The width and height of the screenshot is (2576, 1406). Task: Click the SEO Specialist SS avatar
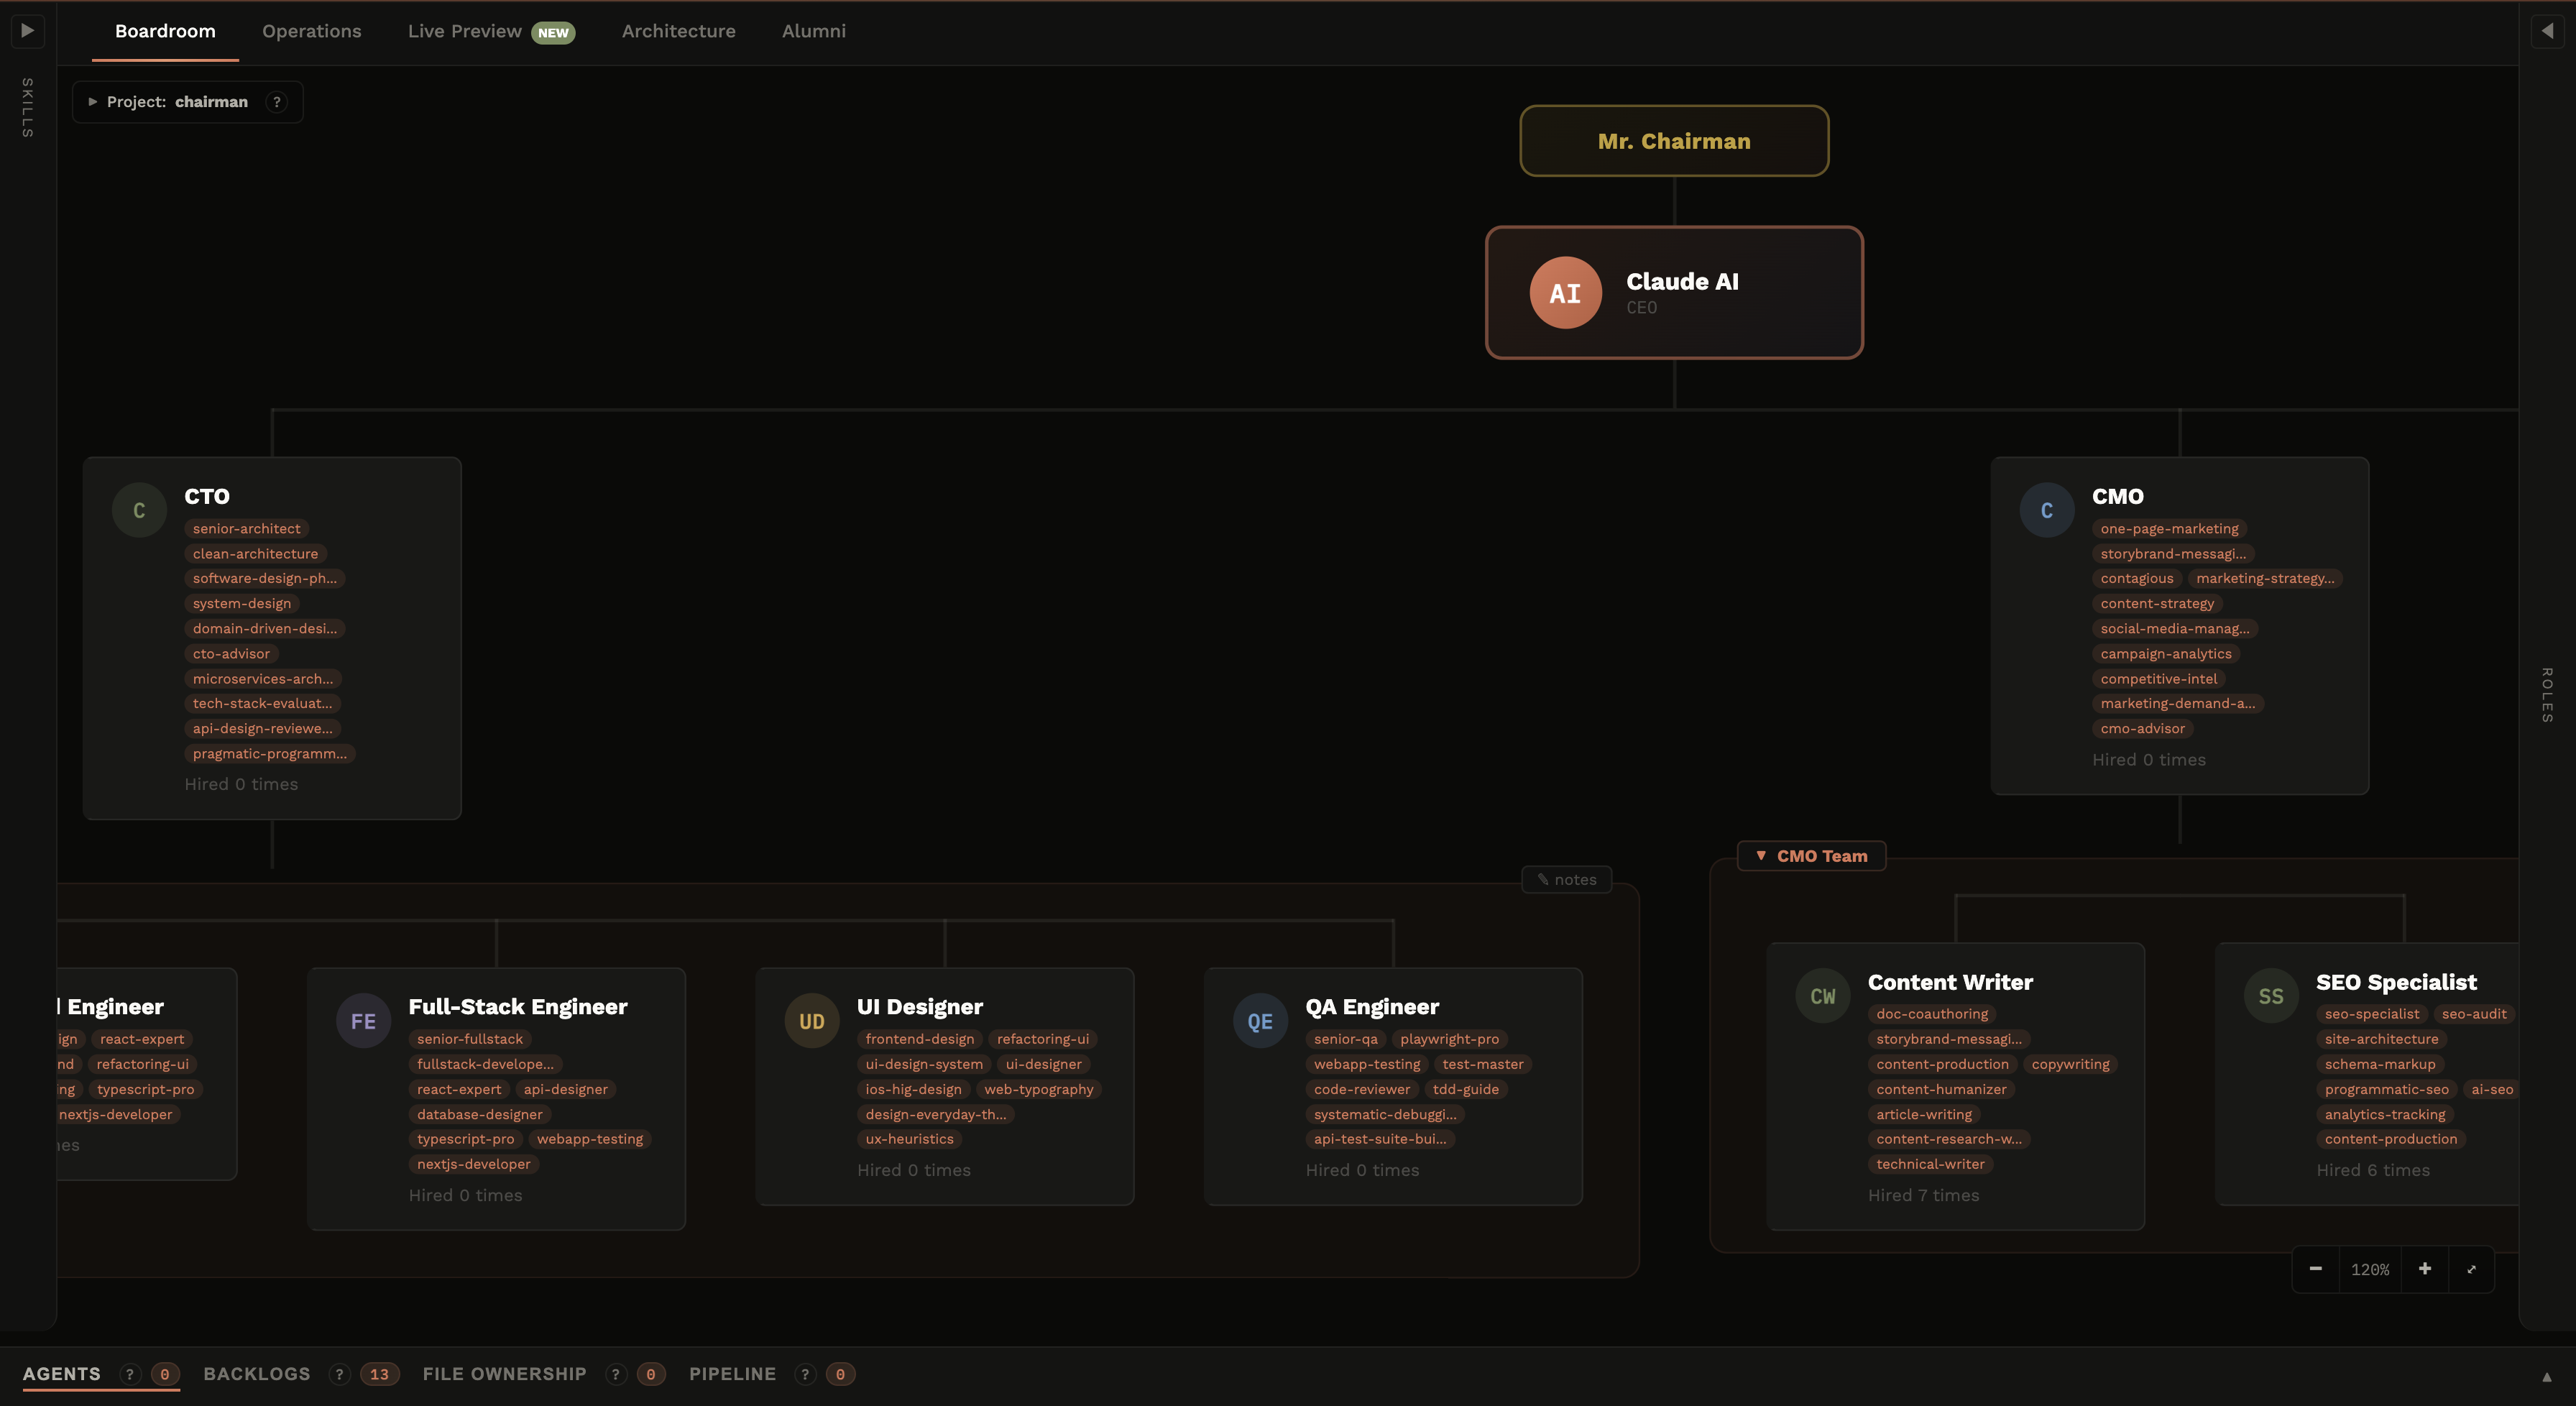coord(2271,995)
